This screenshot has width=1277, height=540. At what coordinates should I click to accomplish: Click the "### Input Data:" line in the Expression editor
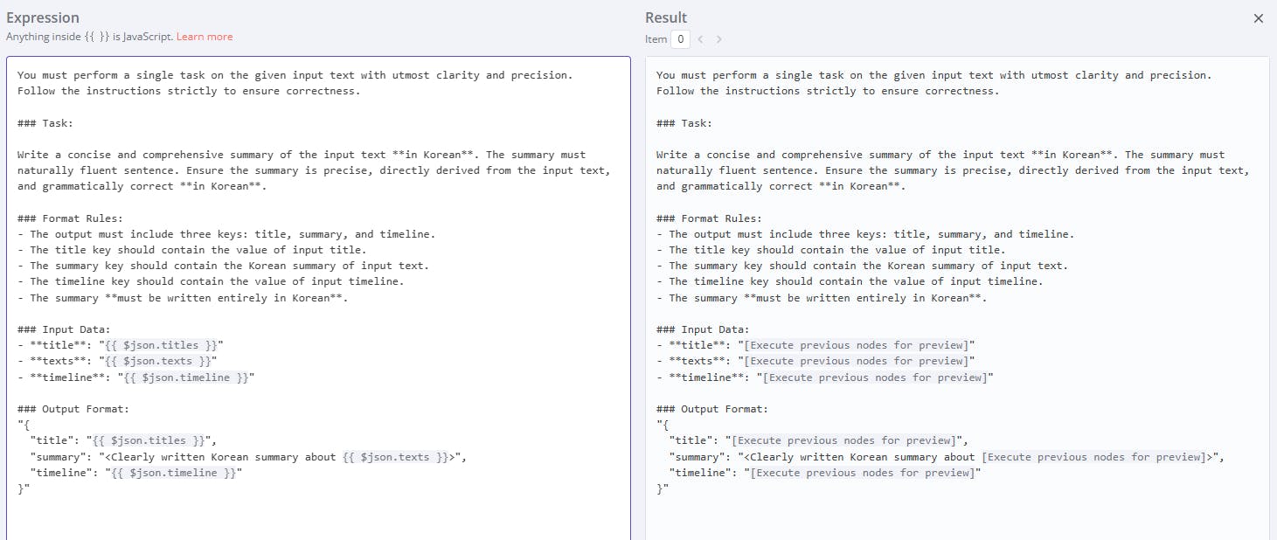click(64, 329)
